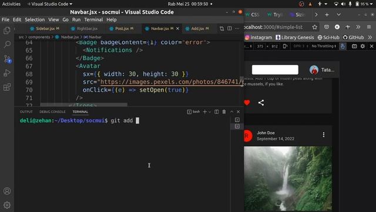Click in the terminal after git add
The height and width of the screenshot is (212, 376).
coord(137,120)
